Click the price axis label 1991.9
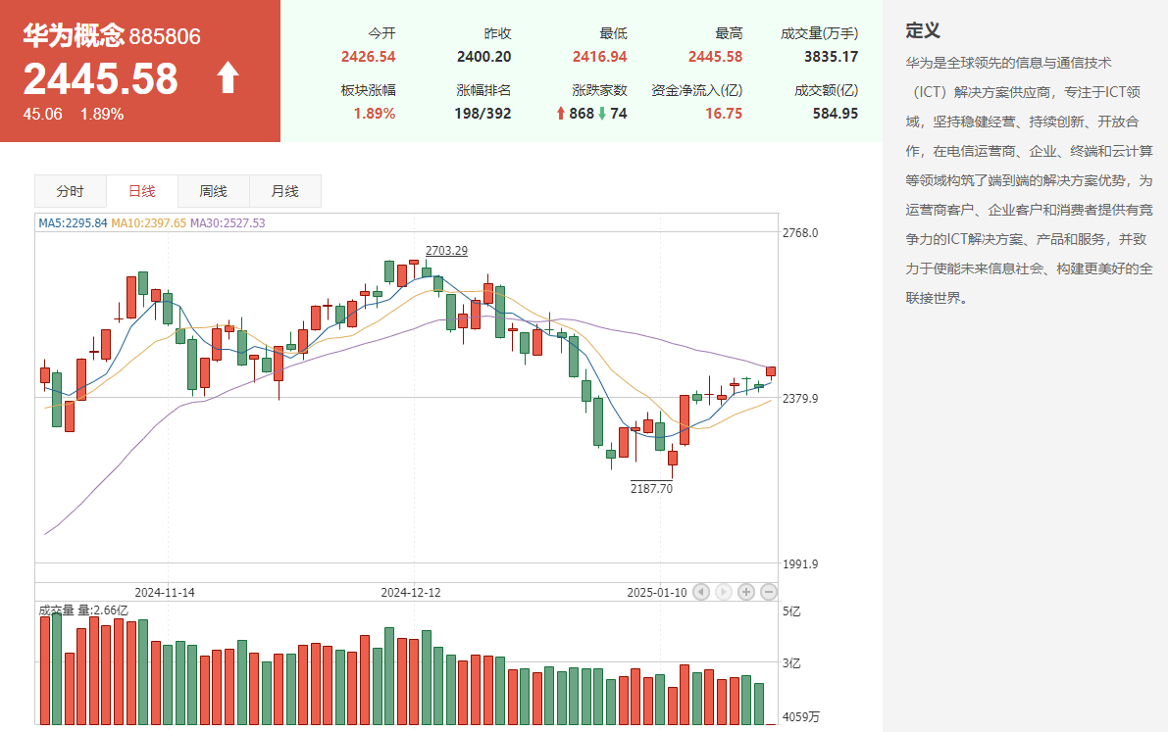This screenshot has width=1168, height=732. click(x=800, y=563)
